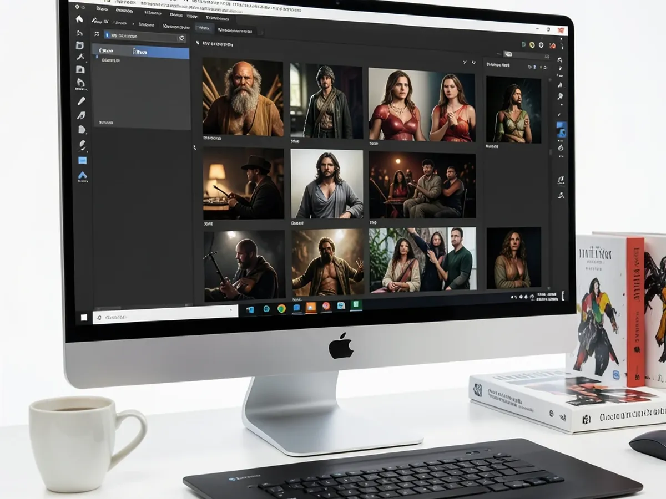The image size is (666, 499).
Task: Select the home icon atop the left toolbar
Action: tap(79, 19)
